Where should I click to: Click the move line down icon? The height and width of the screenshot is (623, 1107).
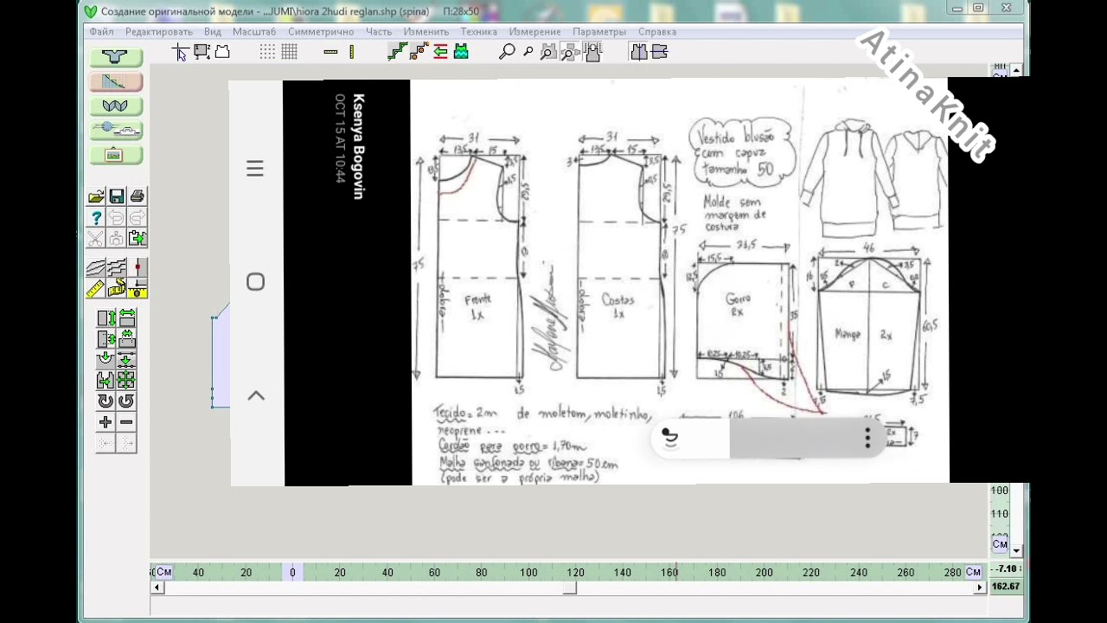tap(126, 360)
